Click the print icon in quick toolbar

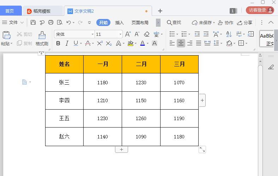tap(51, 22)
